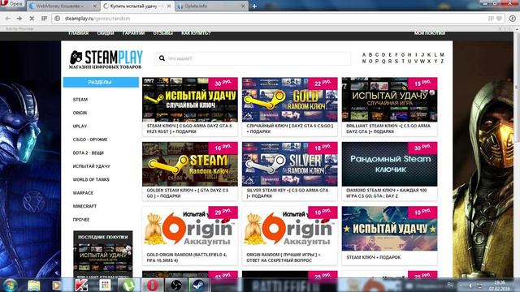
Task: Open the MINECRAFT category
Action: pyautogui.click(x=84, y=206)
